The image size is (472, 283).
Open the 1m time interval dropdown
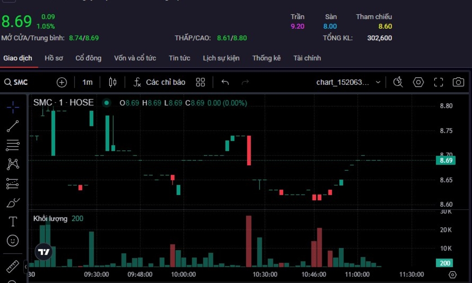point(87,82)
